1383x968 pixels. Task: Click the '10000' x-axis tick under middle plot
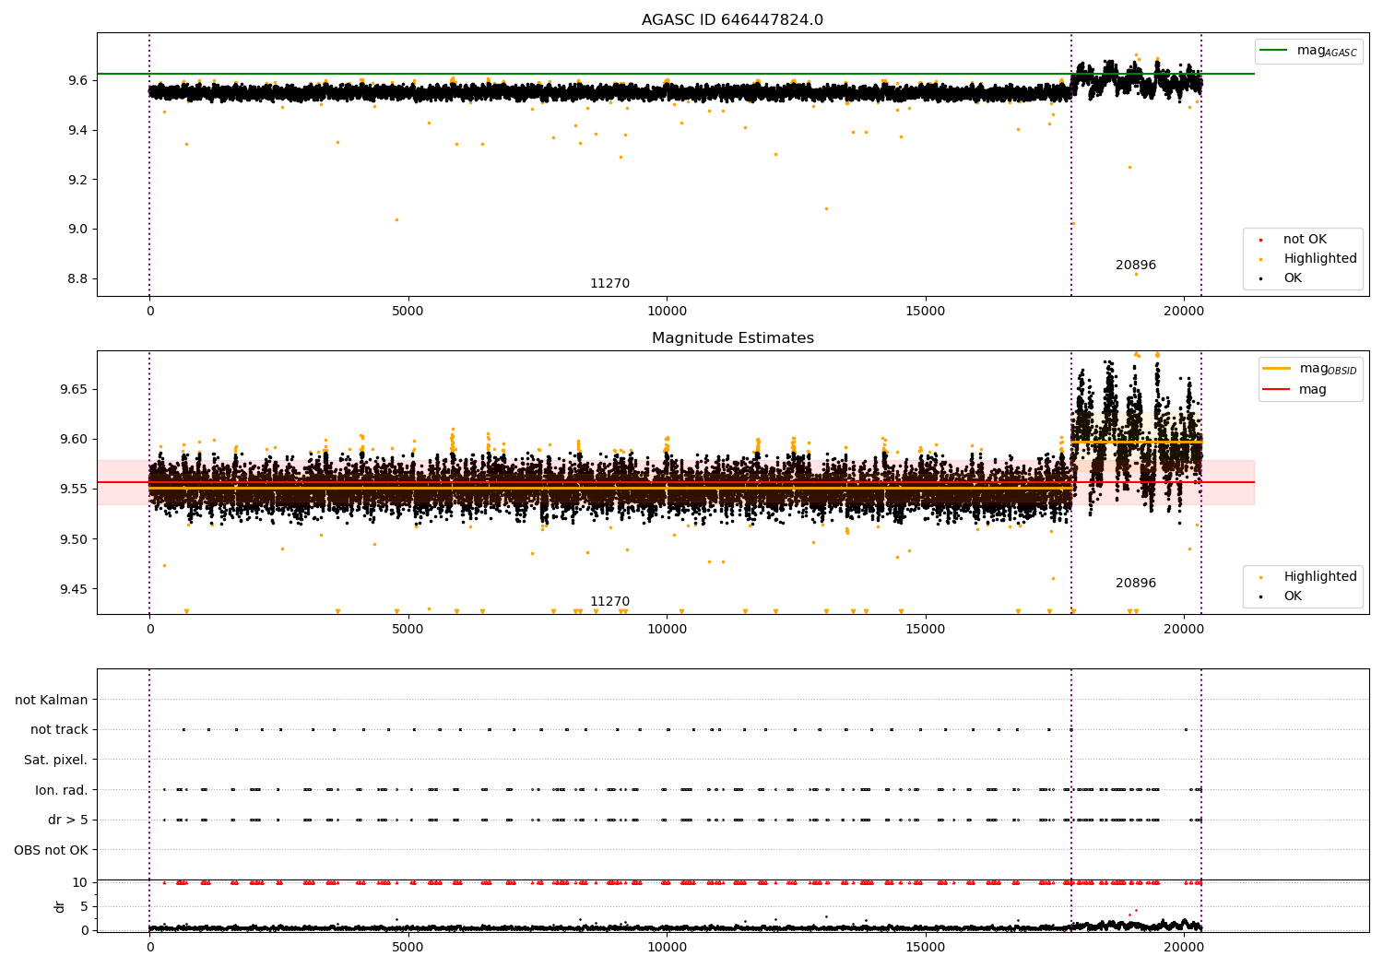click(x=667, y=630)
